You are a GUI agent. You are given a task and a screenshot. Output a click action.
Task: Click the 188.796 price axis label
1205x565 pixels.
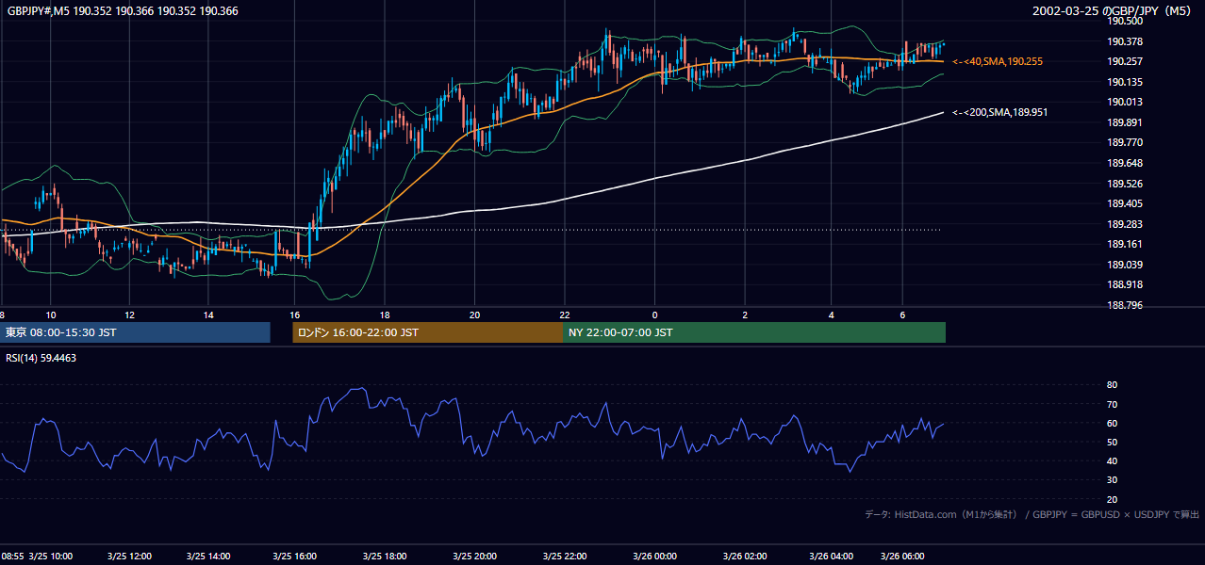coord(1125,305)
